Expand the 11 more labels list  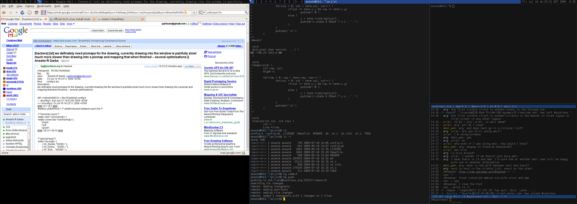pyautogui.click(x=12, y=99)
